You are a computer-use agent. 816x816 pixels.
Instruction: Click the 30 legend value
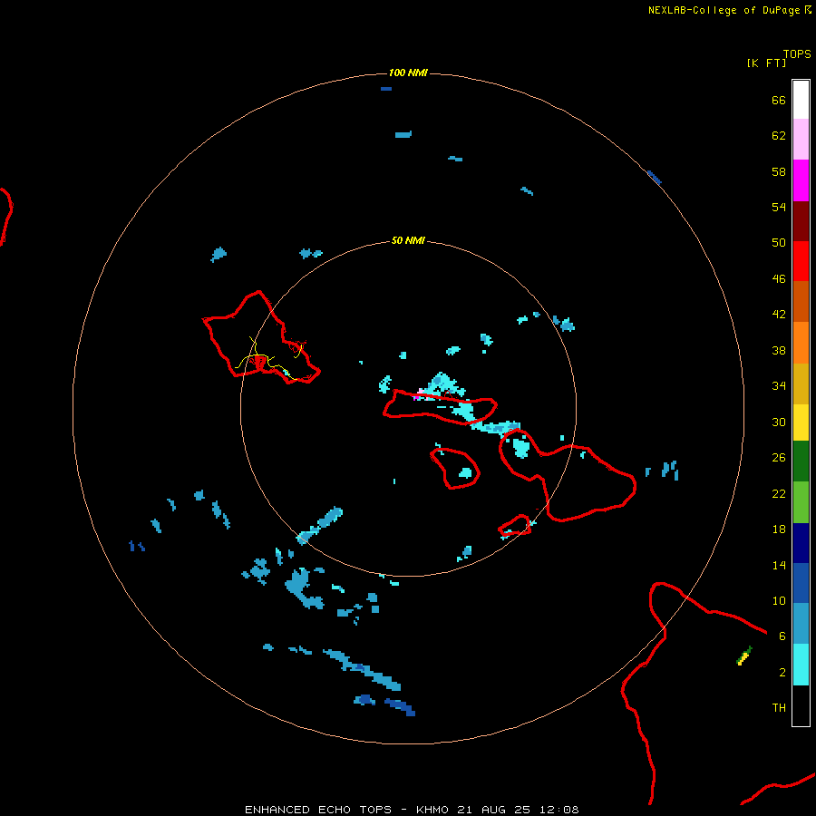[779, 422]
